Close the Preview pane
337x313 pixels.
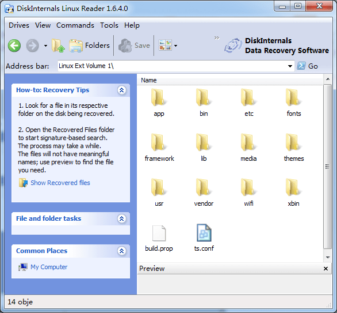point(325,269)
